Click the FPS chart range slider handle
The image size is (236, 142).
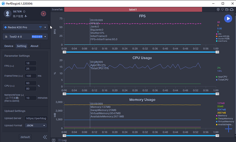(64, 52)
